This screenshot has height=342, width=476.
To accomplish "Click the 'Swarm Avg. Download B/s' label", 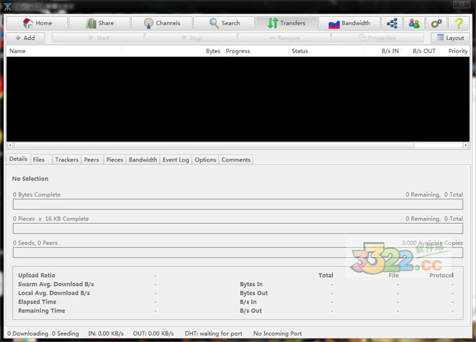I will pyautogui.click(x=56, y=284).
